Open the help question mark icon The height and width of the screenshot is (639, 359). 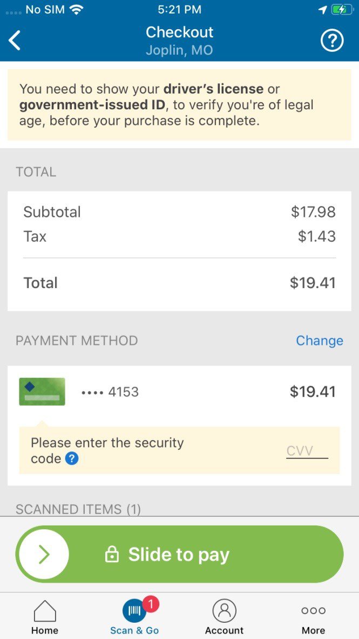332,39
